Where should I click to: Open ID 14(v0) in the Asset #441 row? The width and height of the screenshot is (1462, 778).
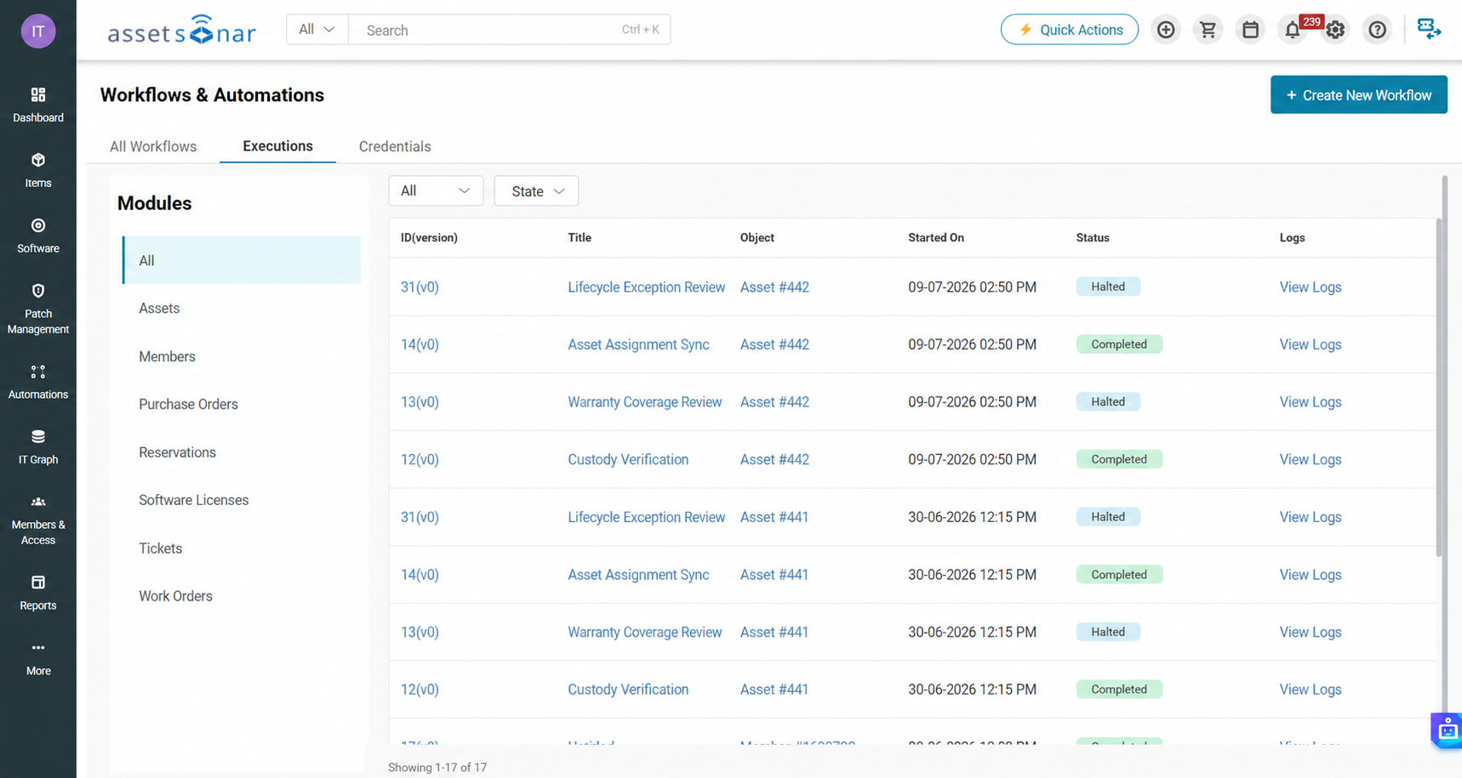(420, 575)
